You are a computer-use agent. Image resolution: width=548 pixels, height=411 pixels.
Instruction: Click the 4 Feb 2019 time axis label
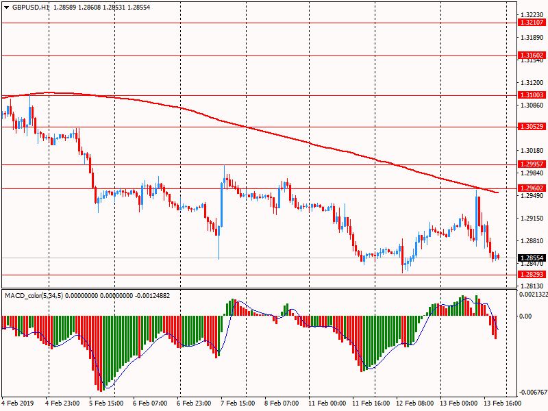(19, 403)
